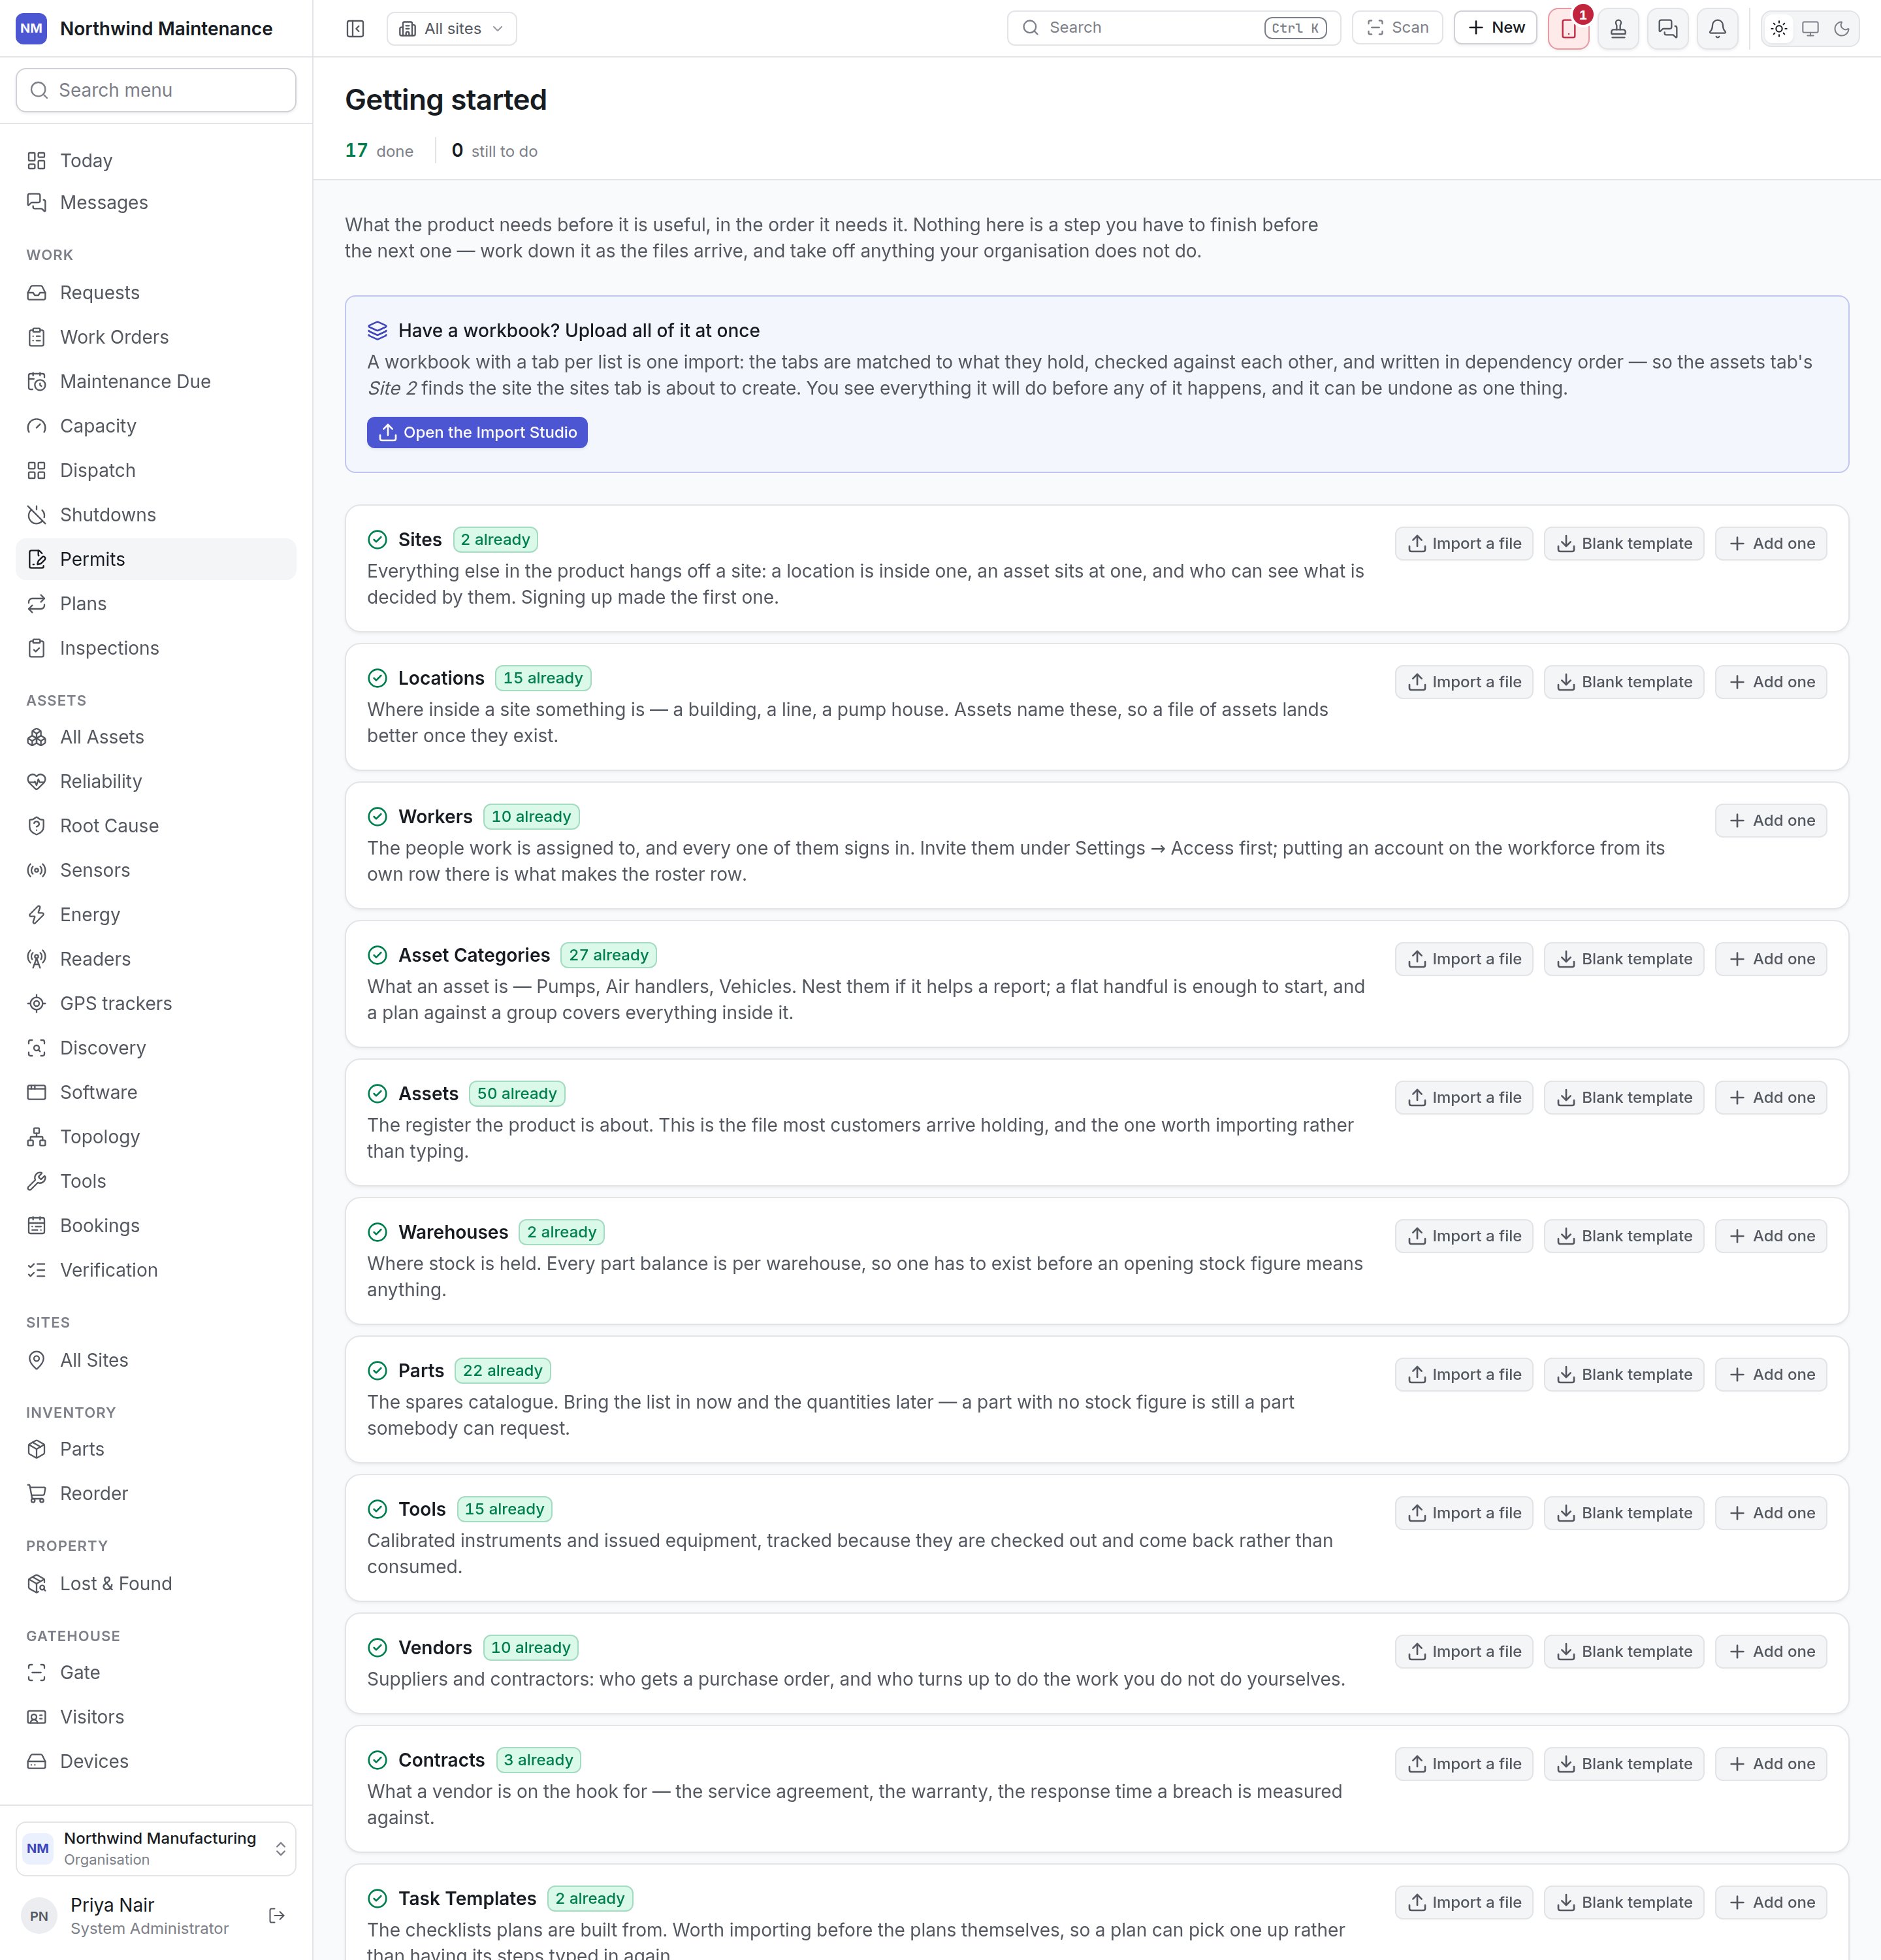The image size is (1881, 1960).
Task: Collapse the sidebar panel icon
Action: (355, 29)
